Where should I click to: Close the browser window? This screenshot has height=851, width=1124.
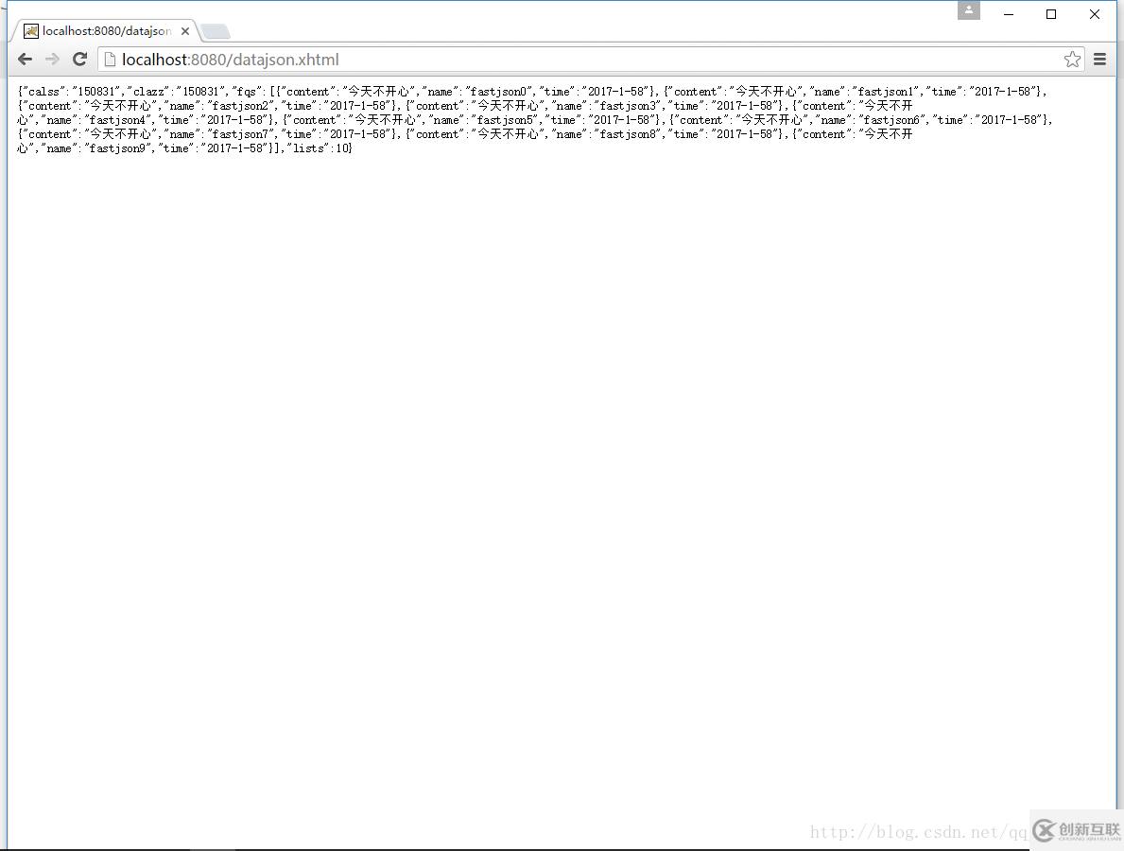(x=1094, y=14)
